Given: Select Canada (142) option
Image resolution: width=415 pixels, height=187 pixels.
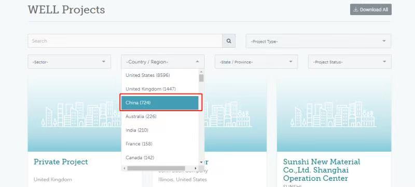Looking at the screenshot, I should [160, 157].
